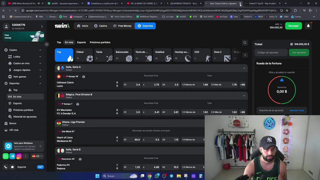This screenshot has height=180, width=320.
Task: Select the CS2 sport filter
Action: [x=202, y=55]
